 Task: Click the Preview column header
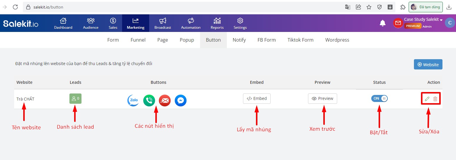(x=322, y=82)
